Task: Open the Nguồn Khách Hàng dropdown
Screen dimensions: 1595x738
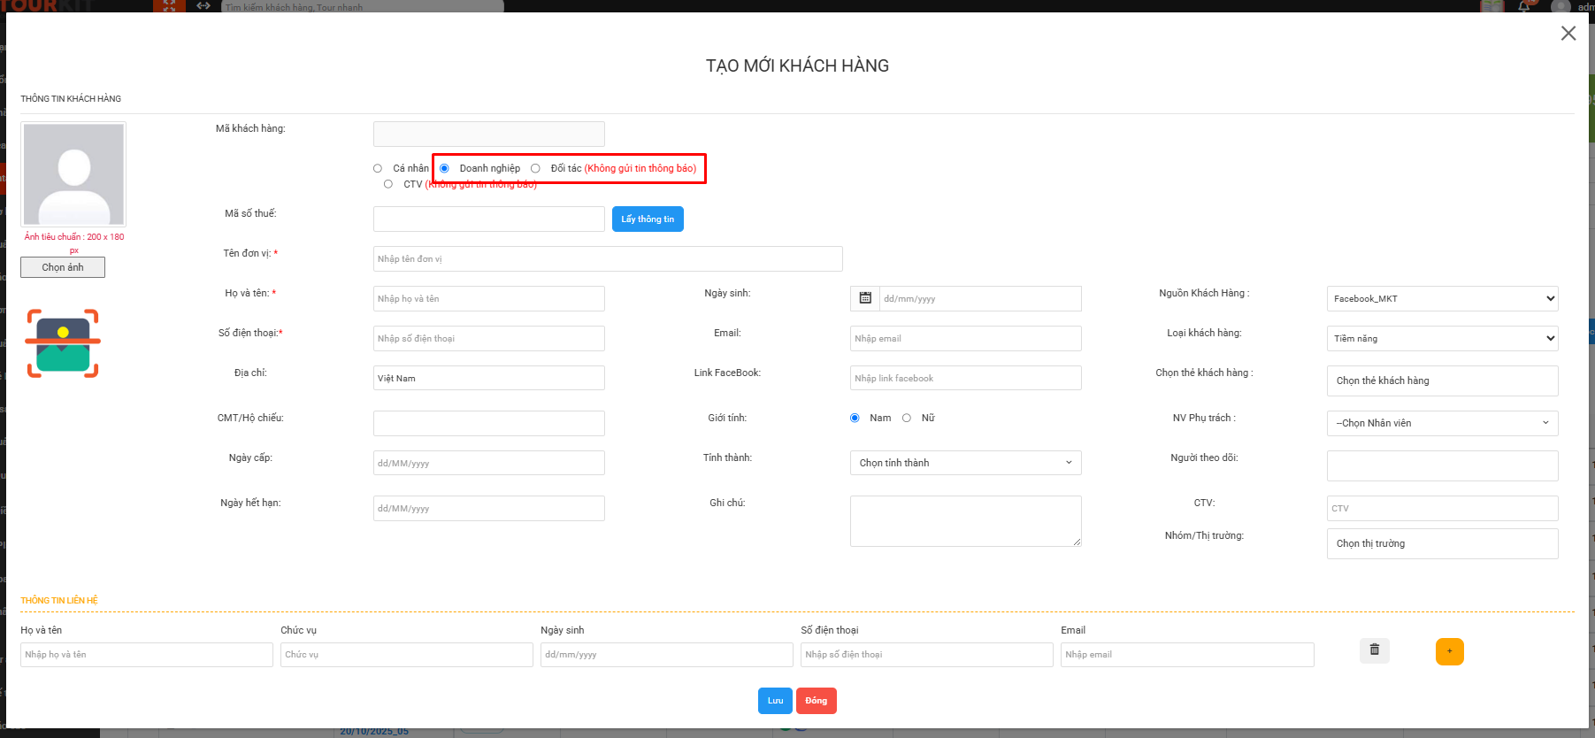Action: click(1442, 298)
